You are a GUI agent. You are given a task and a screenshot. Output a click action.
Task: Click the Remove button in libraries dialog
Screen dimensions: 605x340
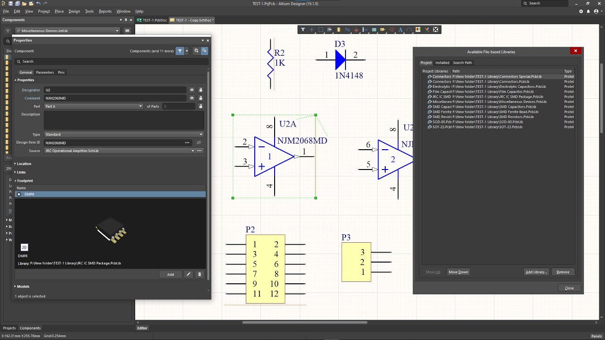(x=563, y=272)
